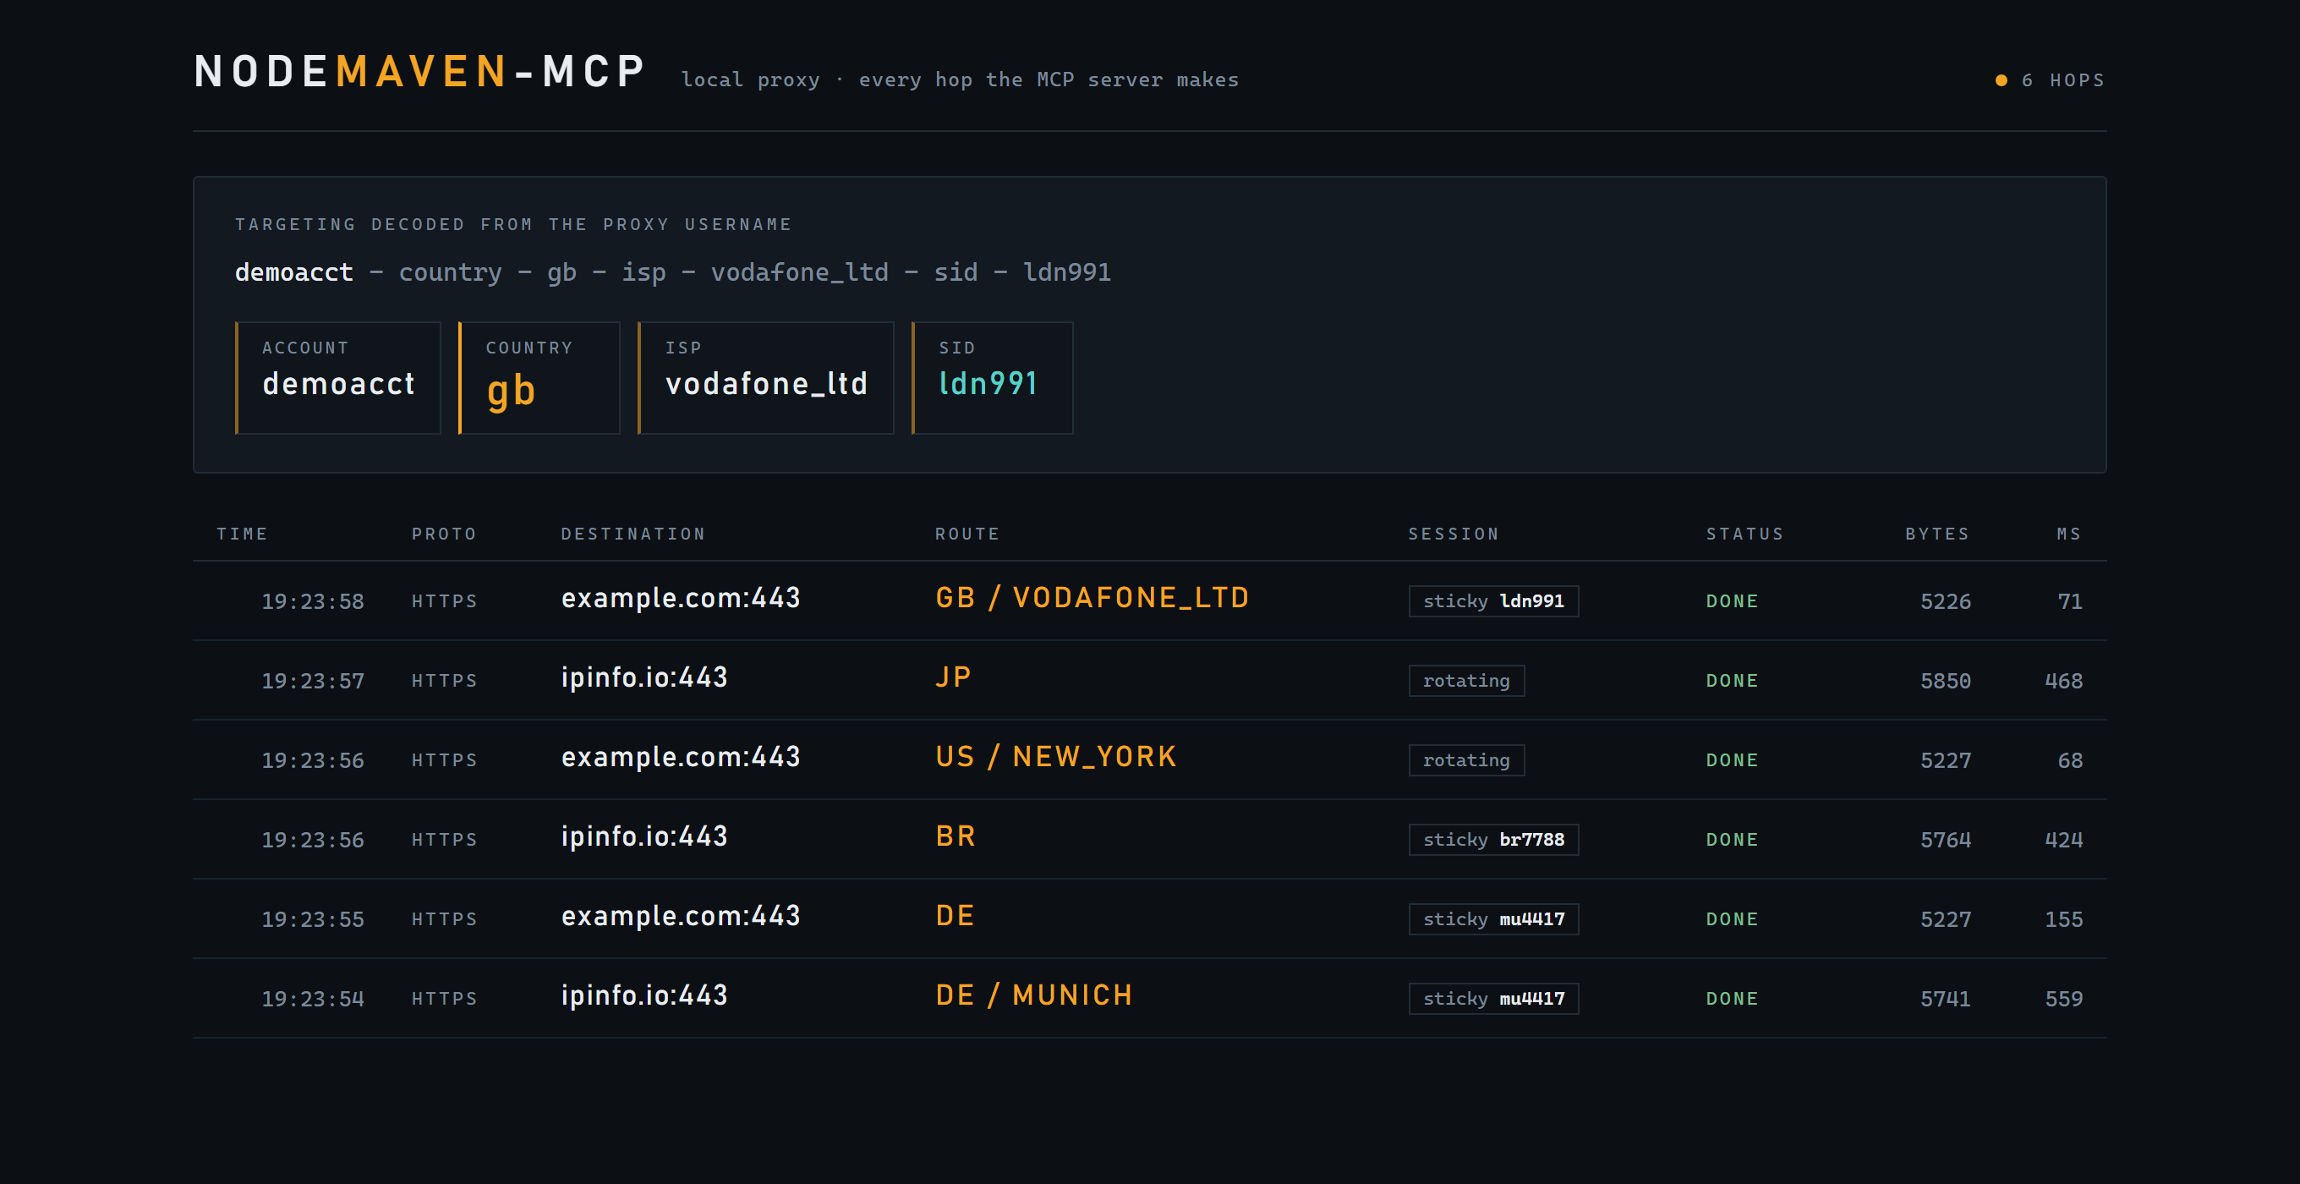This screenshot has width=2300, height=1184.
Task: Click the bytes value 5741
Action: [x=1946, y=999]
